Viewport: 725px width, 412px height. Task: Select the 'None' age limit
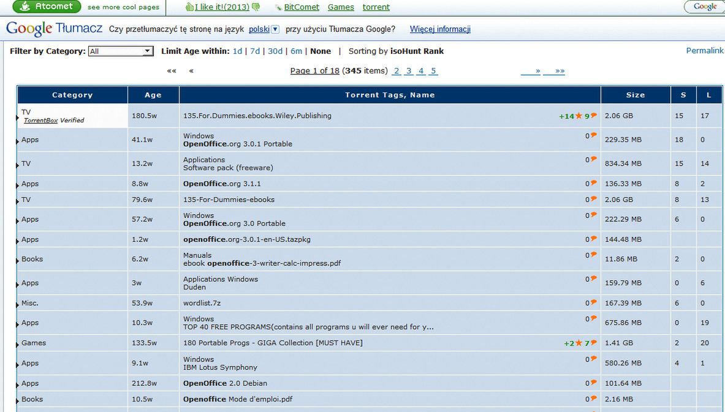click(x=321, y=51)
